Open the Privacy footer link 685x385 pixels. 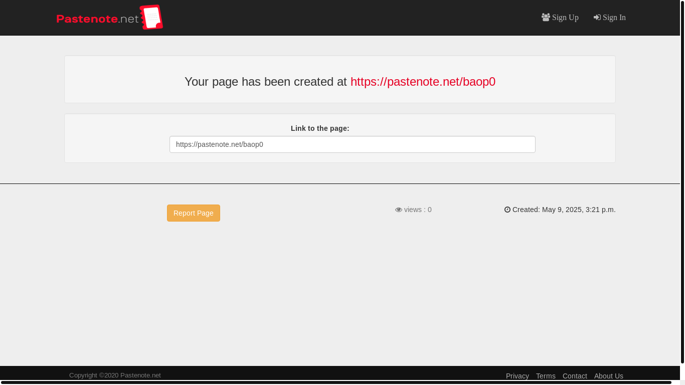[518, 376]
